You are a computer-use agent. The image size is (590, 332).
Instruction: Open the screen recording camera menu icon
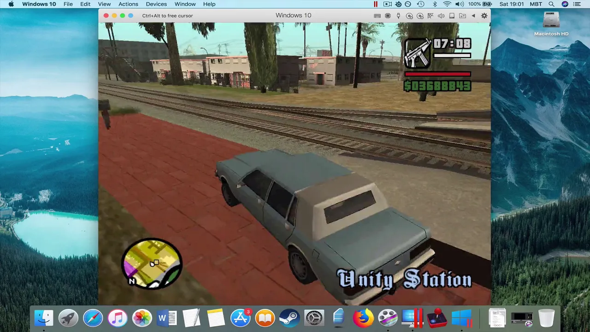[388, 4]
